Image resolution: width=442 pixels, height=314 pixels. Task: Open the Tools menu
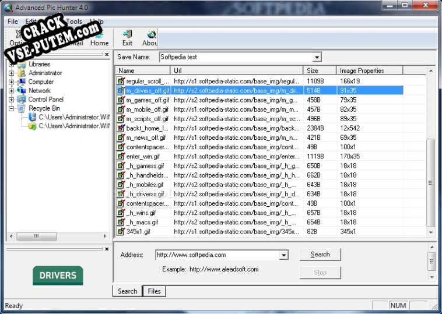(x=74, y=22)
